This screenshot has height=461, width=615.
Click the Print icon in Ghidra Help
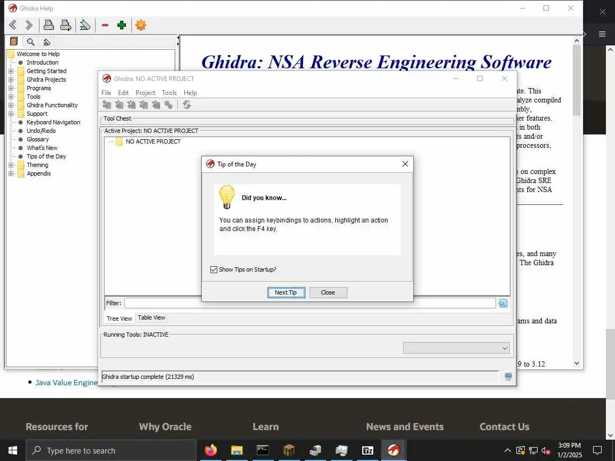point(49,25)
